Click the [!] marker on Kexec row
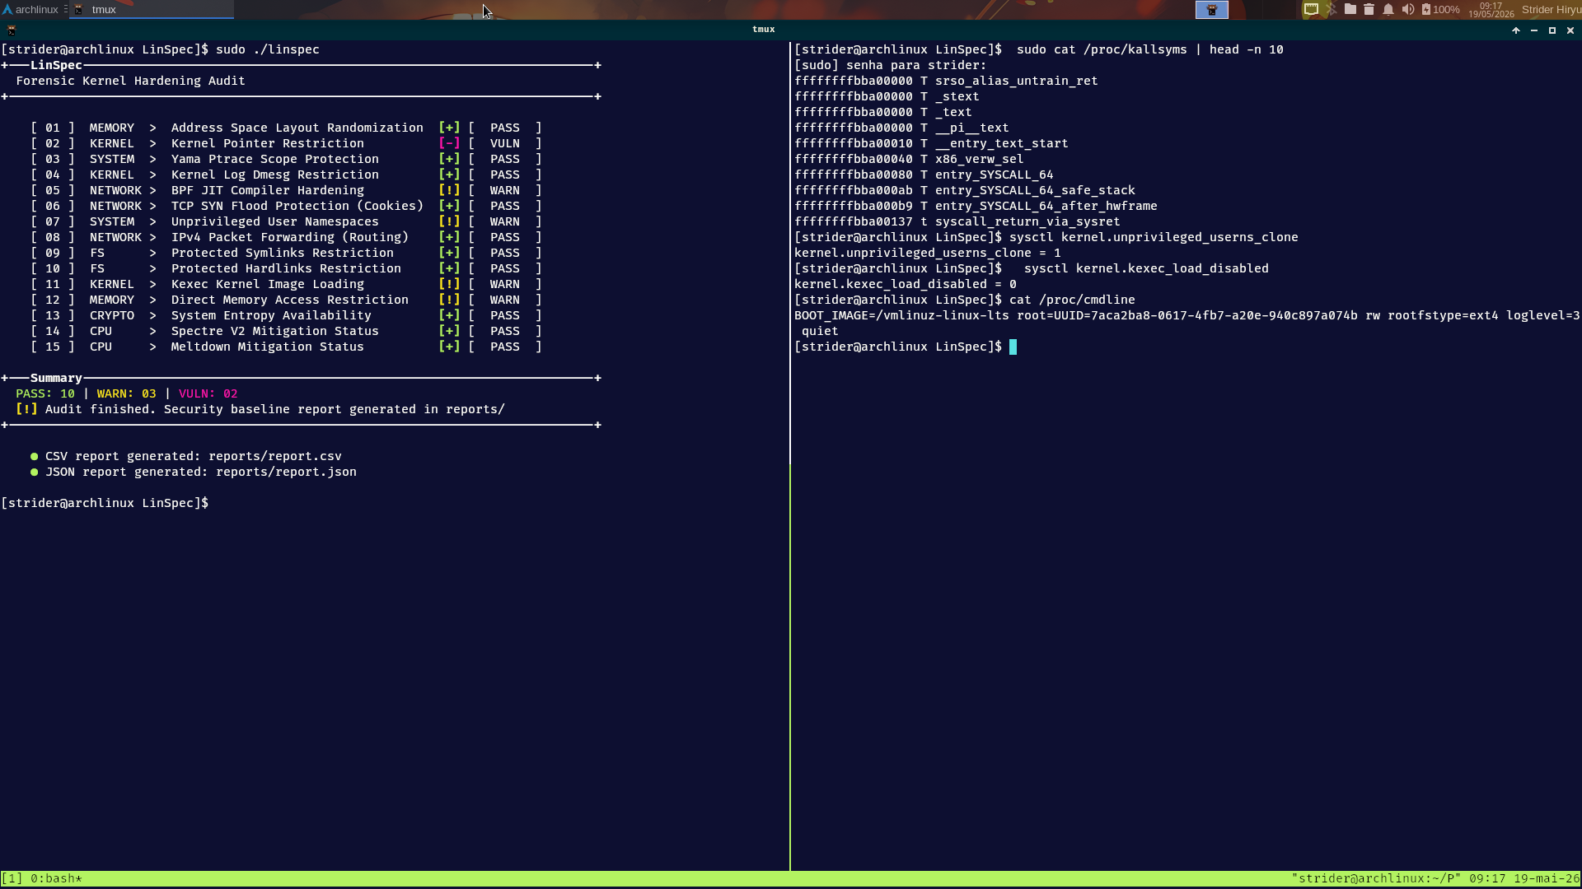Viewport: 1582px width, 889px height. pyautogui.click(x=449, y=284)
